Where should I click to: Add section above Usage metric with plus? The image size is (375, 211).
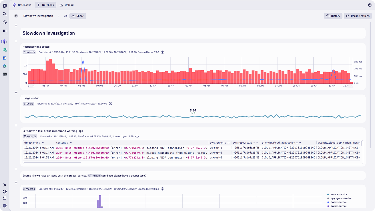16,92
